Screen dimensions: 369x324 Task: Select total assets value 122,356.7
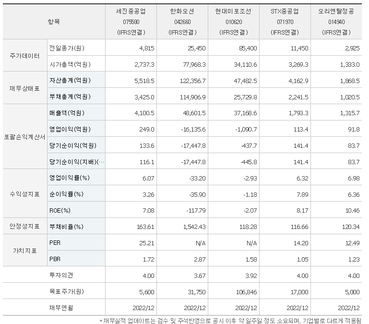tap(193, 81)
